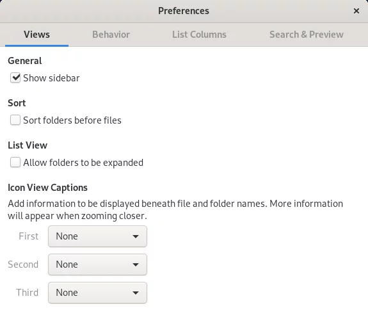
Task: Enable the Sort folders before files checkbox
Action: (x=15, y=120)
